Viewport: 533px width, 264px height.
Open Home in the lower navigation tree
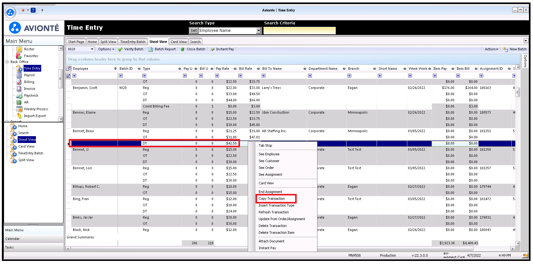[x=23, y=126]
